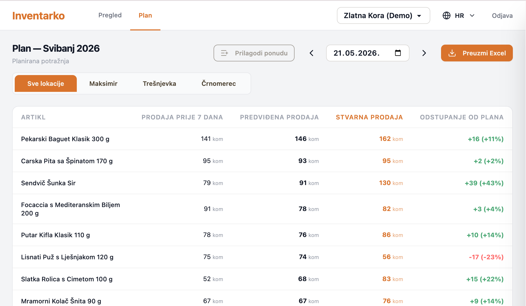
Task: Click the Odjava link
Action: (502, 15)
